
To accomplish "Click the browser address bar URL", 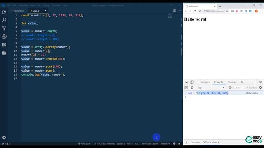I will (x=213, y=11).
